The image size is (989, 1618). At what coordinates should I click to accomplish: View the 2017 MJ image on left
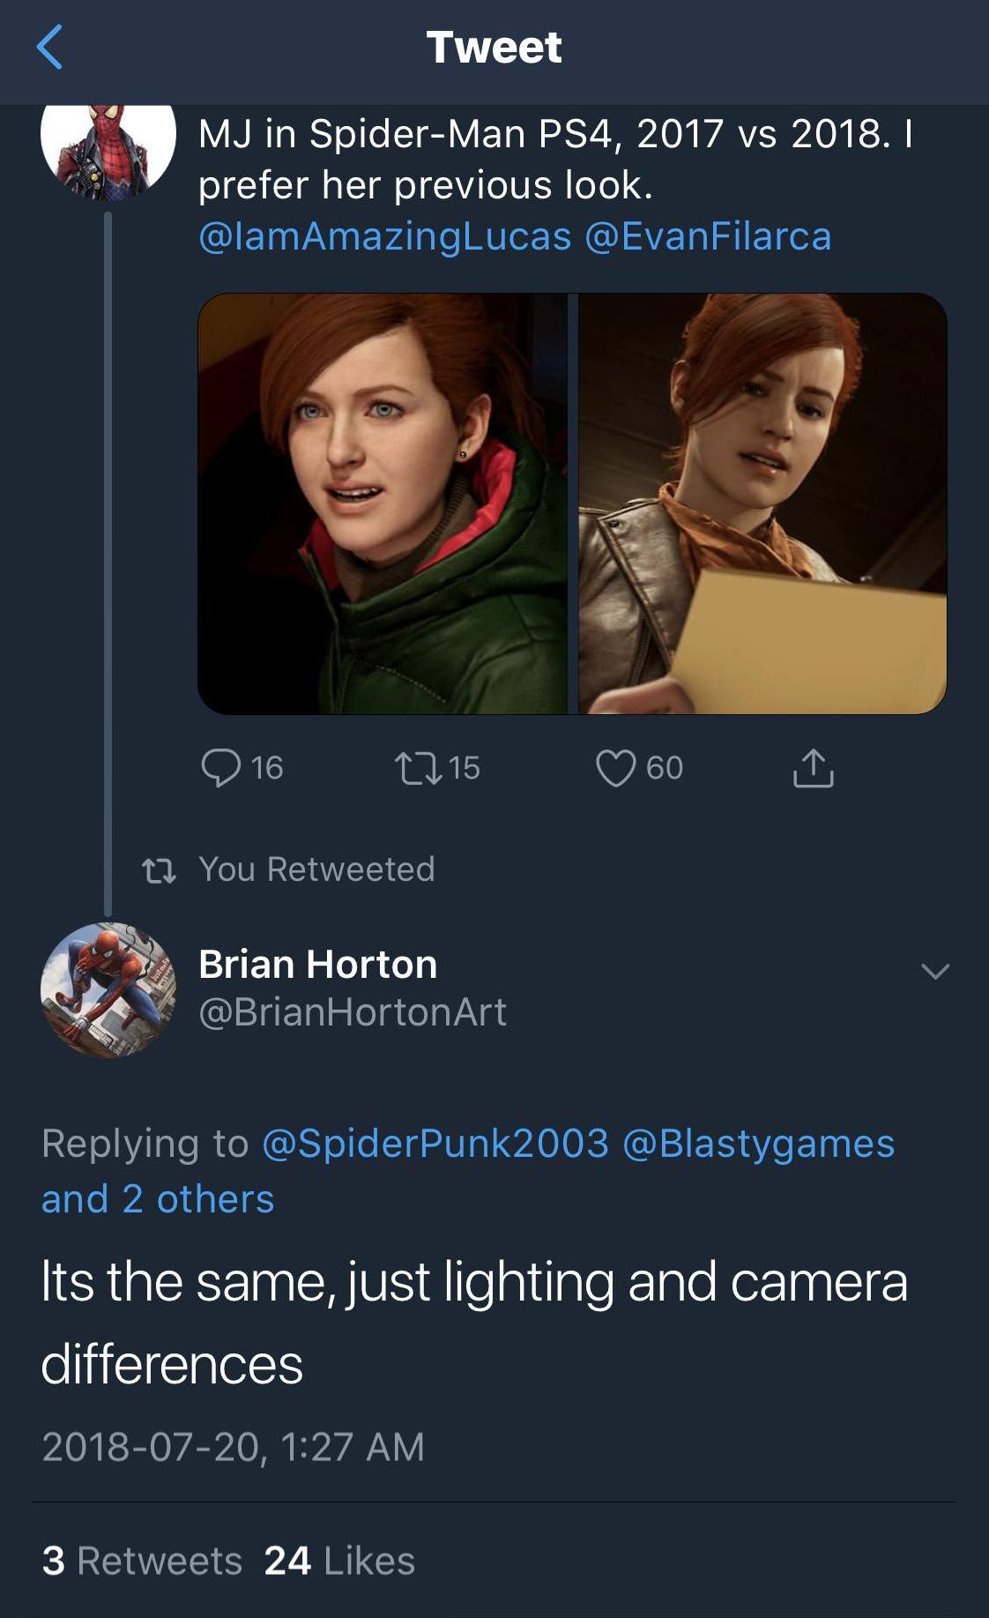(383, 503)
